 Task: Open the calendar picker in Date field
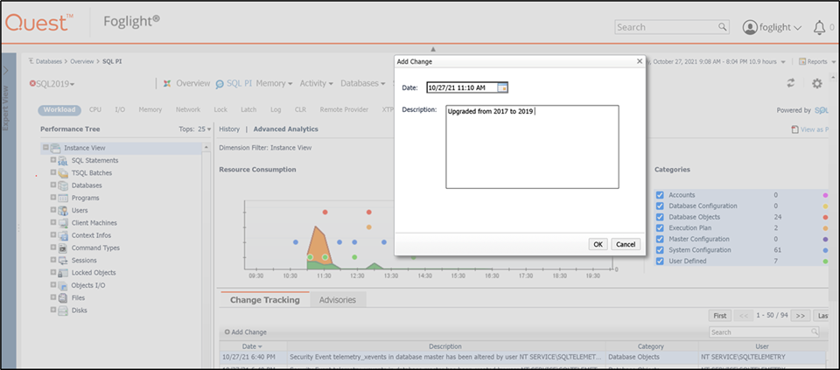click(502, 87)
